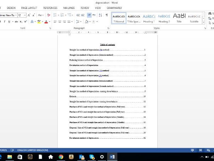This screenshot has width=214, height=161.
Task: Apply the Heading 1 style
Action: [149, 18]
